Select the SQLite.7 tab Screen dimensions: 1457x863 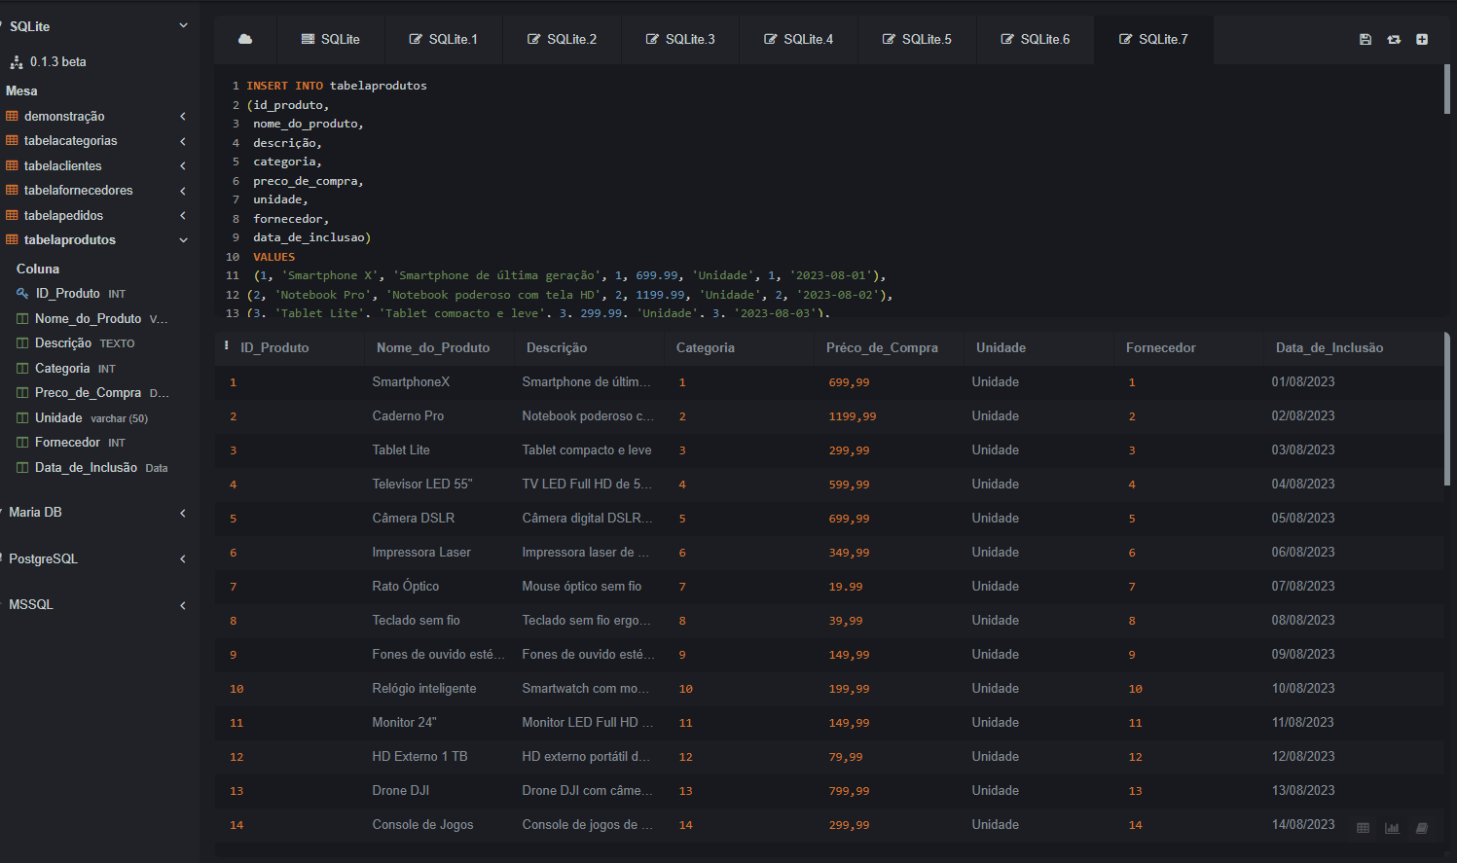click(1153, 39)
